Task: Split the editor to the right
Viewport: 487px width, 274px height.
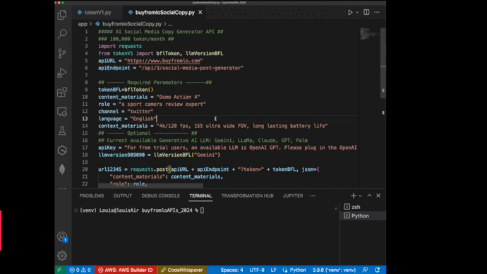Action: pyautogui.click(x=366, y=12)
